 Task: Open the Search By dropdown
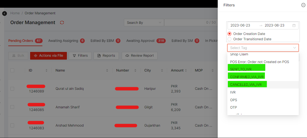[x=144, y=23]
